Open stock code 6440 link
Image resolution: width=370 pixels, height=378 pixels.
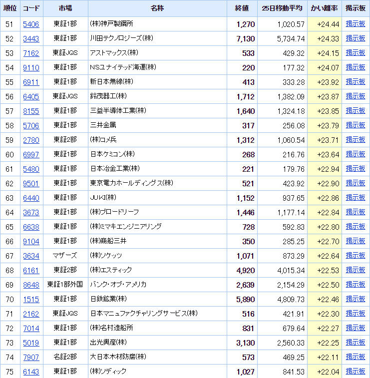point(31,198)
